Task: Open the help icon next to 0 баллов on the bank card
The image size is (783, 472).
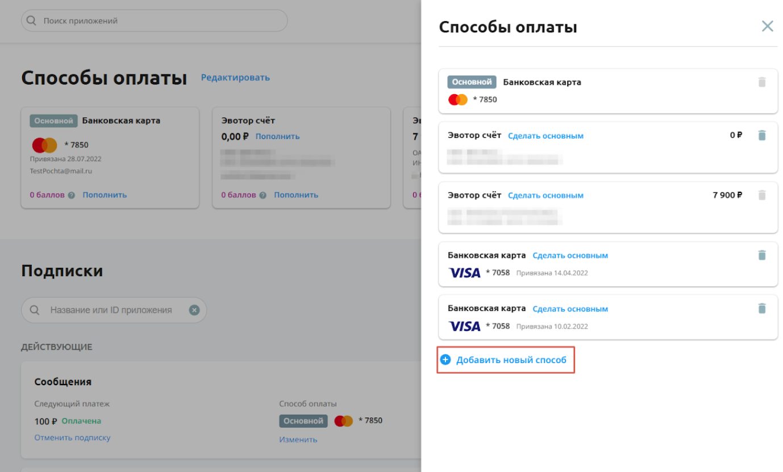Action: [x=71, y=195]
